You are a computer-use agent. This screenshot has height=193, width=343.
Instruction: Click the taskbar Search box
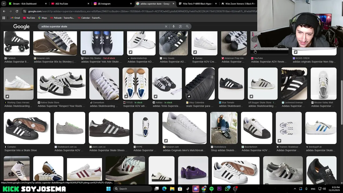point(133,189)
